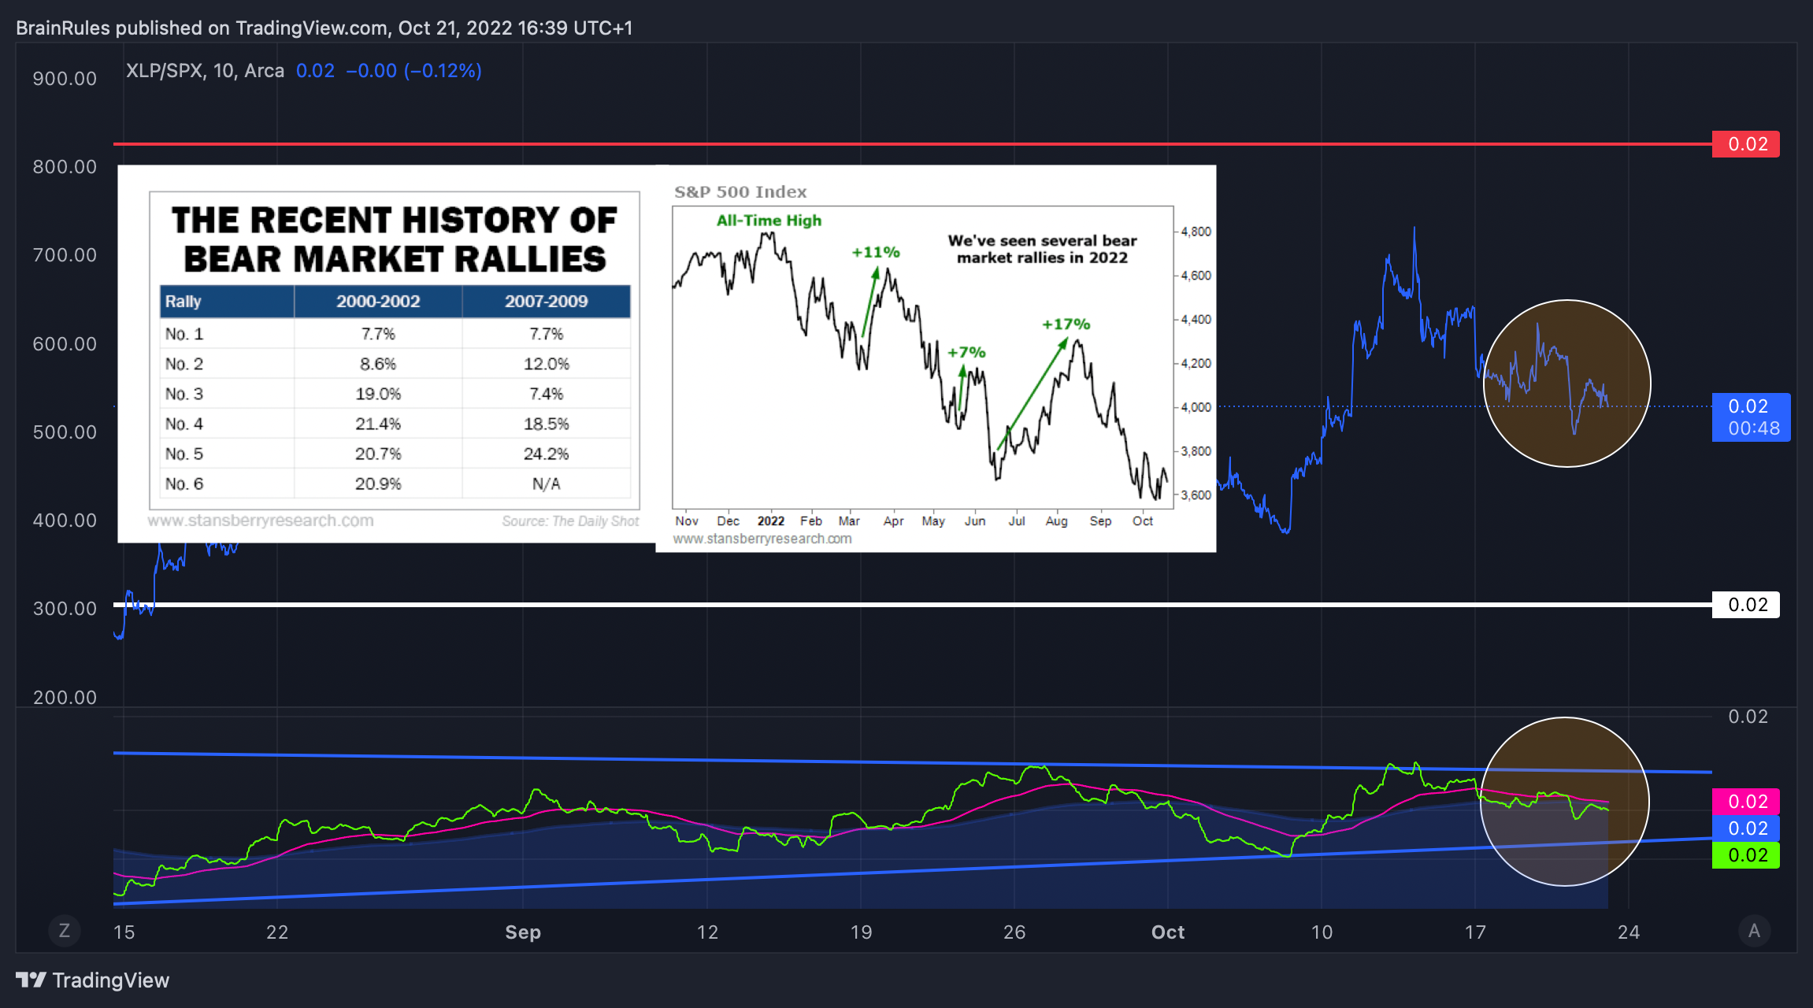The height and width of the screenshot is (1008, 1813).
Task: Click the 700.00 price axis label
Action: point(65,255)
